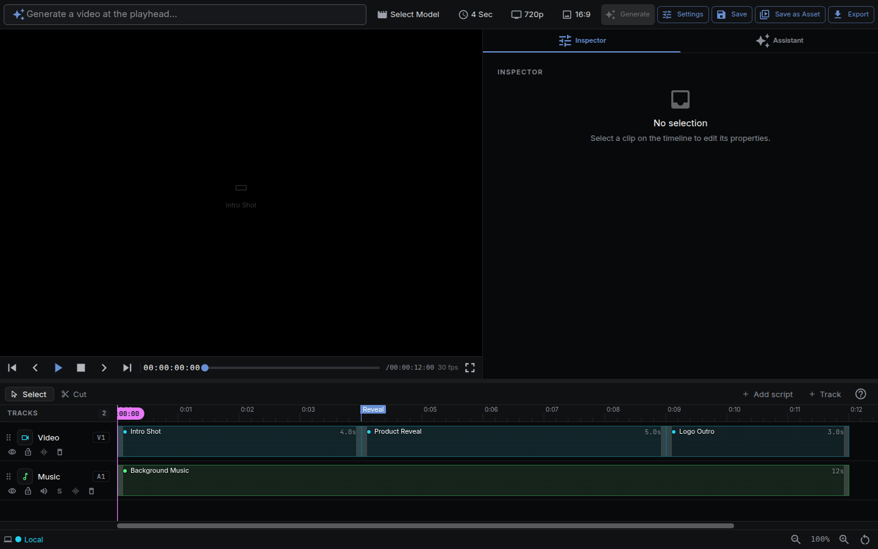Select the Product Reveal clip

coord(514,441)
